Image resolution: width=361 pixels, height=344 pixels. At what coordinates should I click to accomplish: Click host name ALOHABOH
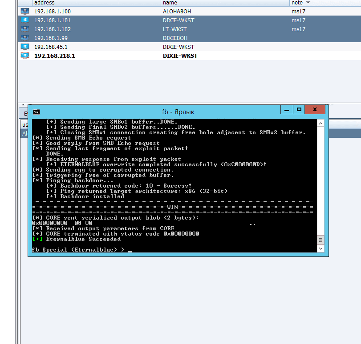tap(177, 11)
